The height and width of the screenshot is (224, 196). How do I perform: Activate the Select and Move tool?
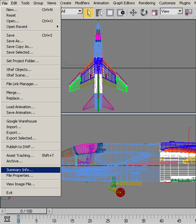point(133,13)
